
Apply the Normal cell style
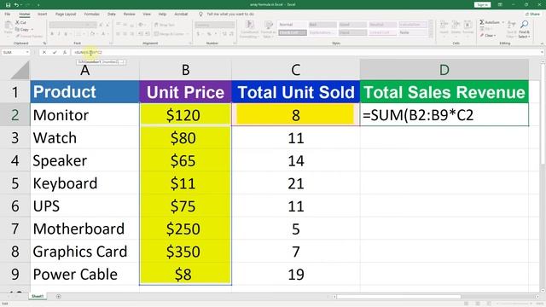[x=292, y=25]
